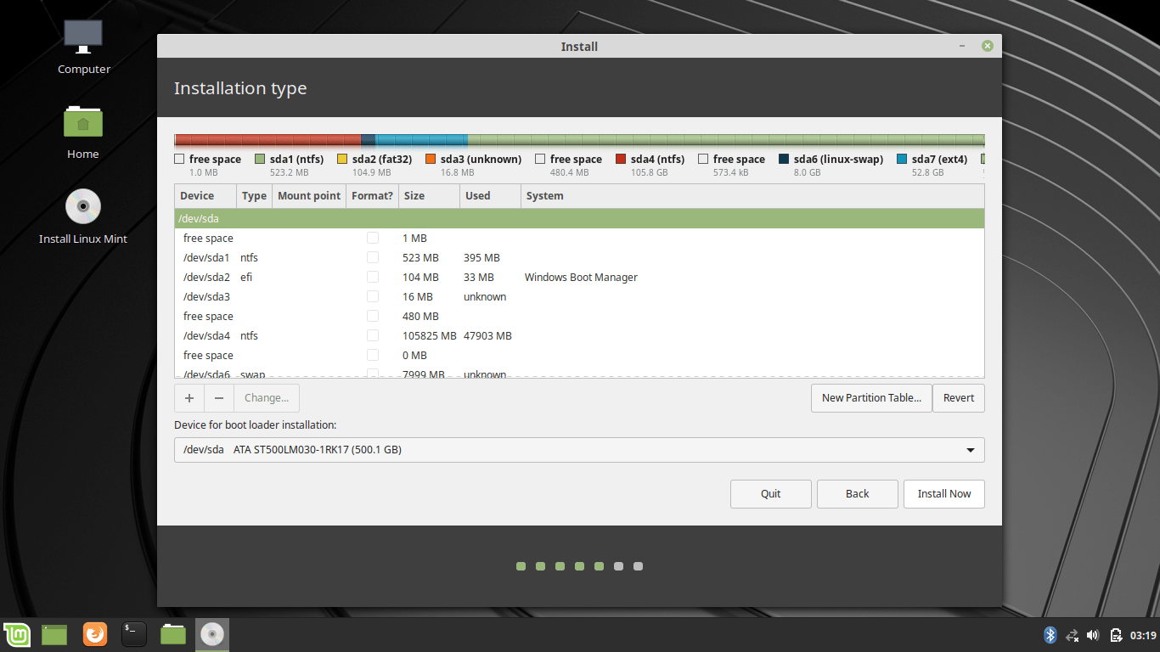Open the boot loader device dropdown
This screenshot has width=1160, height=652.
click(579, 450)
